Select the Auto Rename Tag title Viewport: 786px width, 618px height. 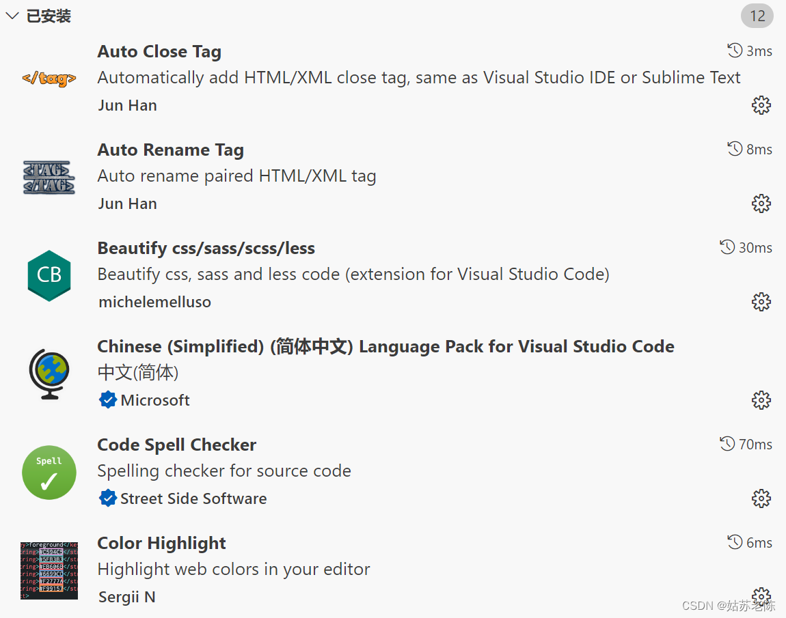coord(171,150)
